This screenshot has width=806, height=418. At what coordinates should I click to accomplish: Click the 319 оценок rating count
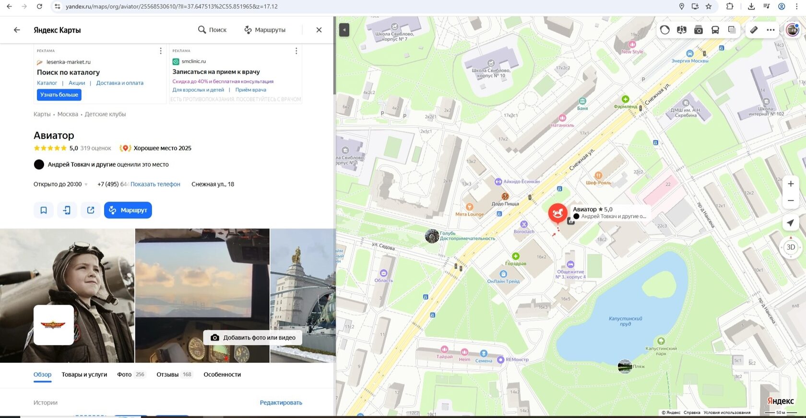pos(96,148)
